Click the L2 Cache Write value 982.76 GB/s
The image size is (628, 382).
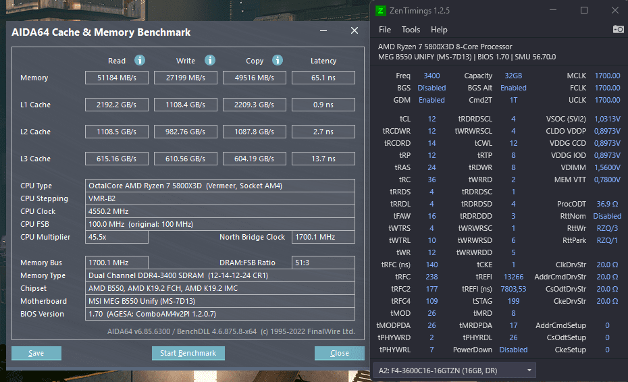coord(186,132)
